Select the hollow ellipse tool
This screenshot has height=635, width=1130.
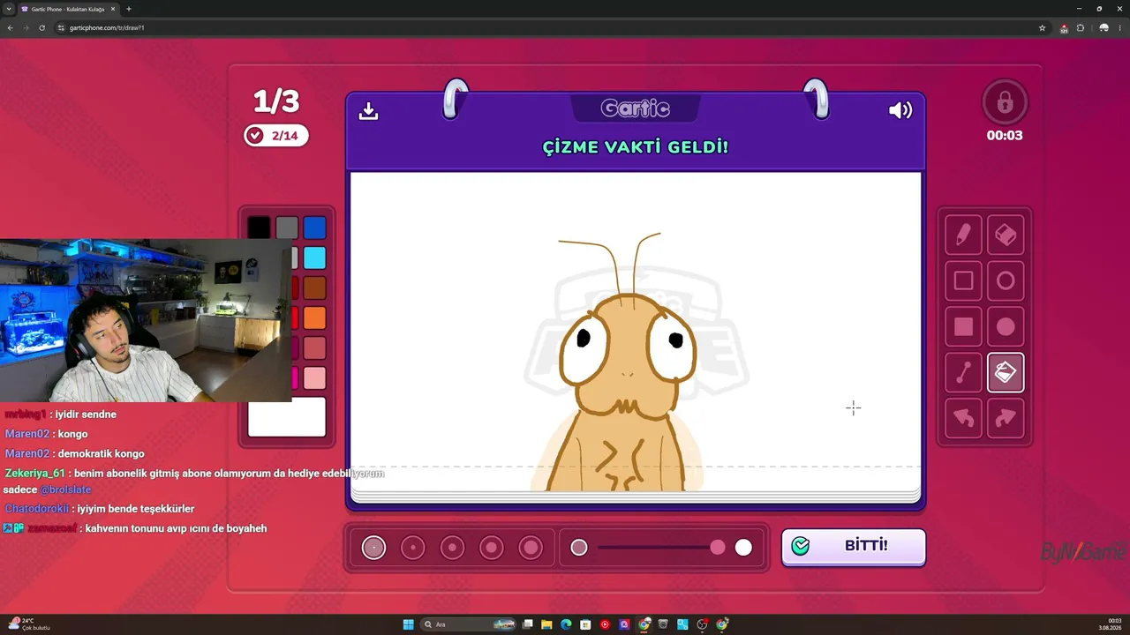[1006, 281]
